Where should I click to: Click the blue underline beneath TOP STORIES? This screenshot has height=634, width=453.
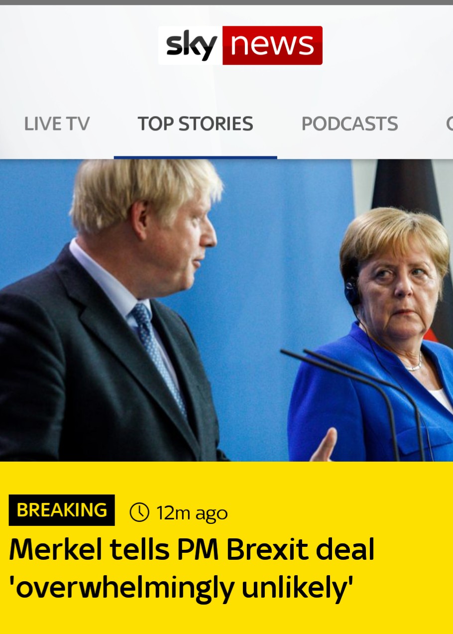pyautogui.click(x=195, y=157)
